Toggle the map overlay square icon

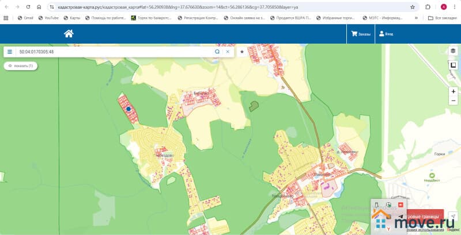pyautogui.click(x=453, y=66)
